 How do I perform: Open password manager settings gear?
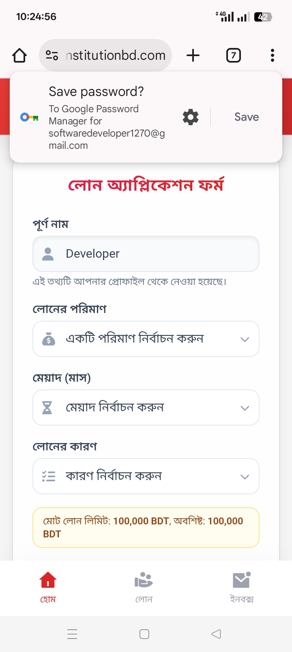coord(191,117)
